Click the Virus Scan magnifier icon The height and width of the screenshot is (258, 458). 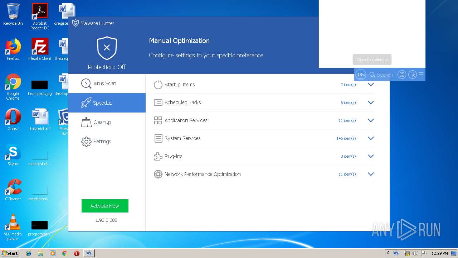(86, 83)
